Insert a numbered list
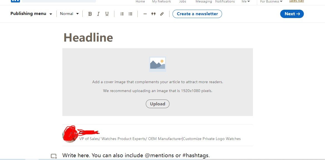The width and height of the screenshot is (325, 160). point(122,14)
